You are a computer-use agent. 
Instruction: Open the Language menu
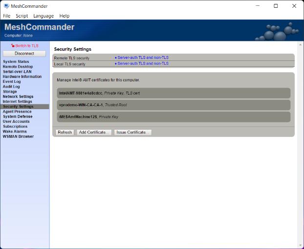[x=43, y=16]
